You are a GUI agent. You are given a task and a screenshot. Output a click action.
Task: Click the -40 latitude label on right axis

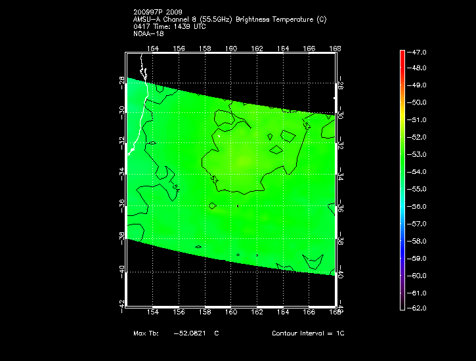(x=340, y=272)
